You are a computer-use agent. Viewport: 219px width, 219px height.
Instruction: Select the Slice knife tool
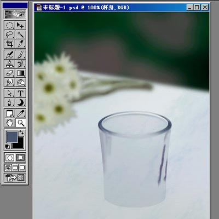click(20, 44)
